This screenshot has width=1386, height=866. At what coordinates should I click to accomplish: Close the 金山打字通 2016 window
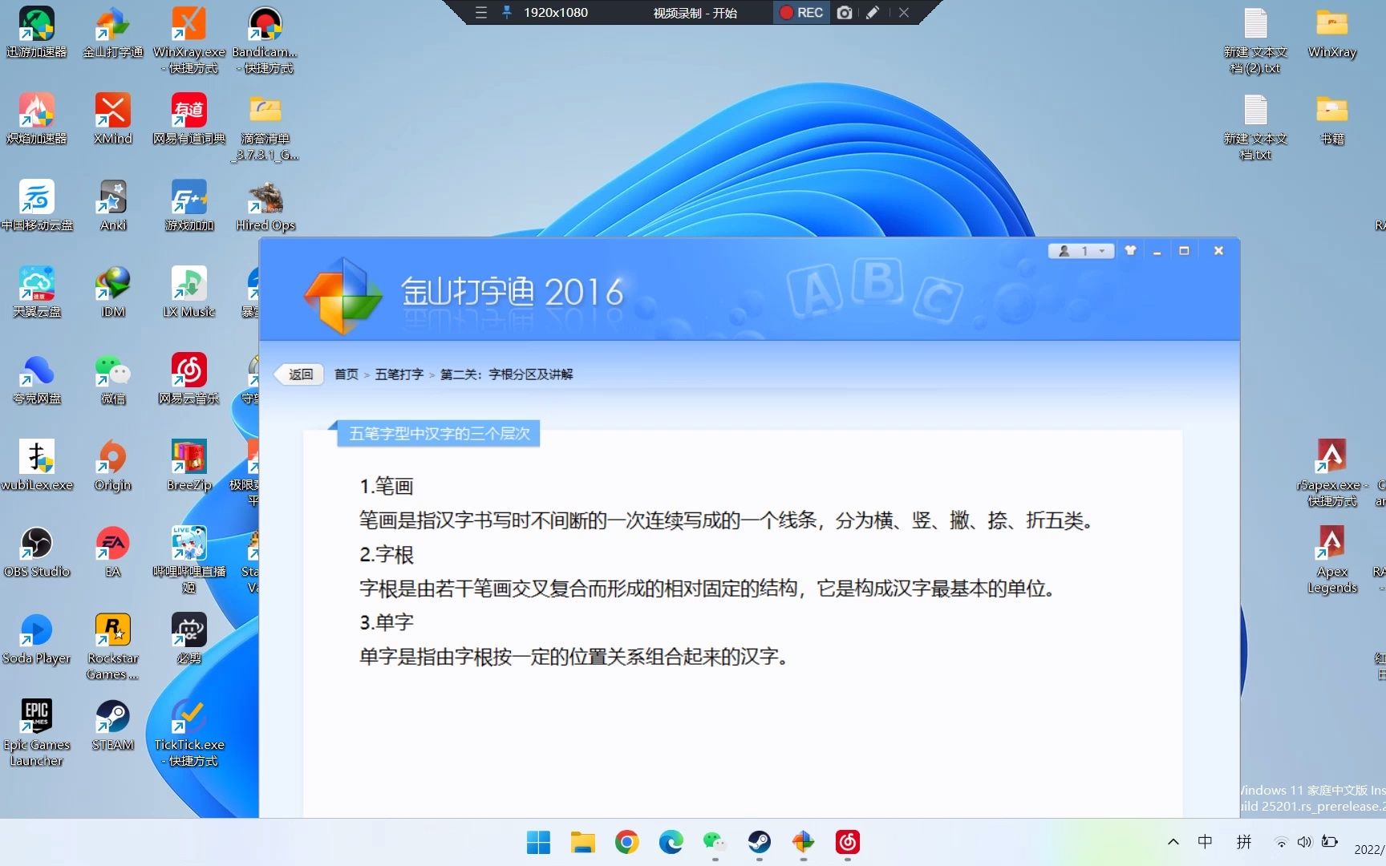click(1218, 251)
